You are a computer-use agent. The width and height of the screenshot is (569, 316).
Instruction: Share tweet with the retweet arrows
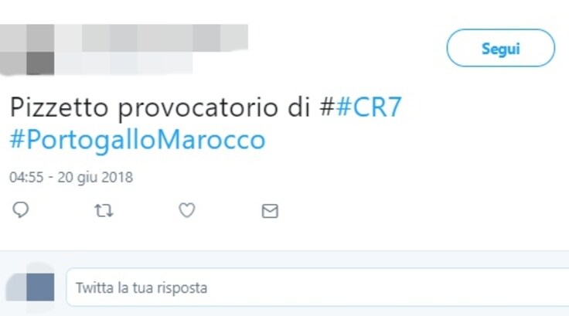(x=104, y=210)
